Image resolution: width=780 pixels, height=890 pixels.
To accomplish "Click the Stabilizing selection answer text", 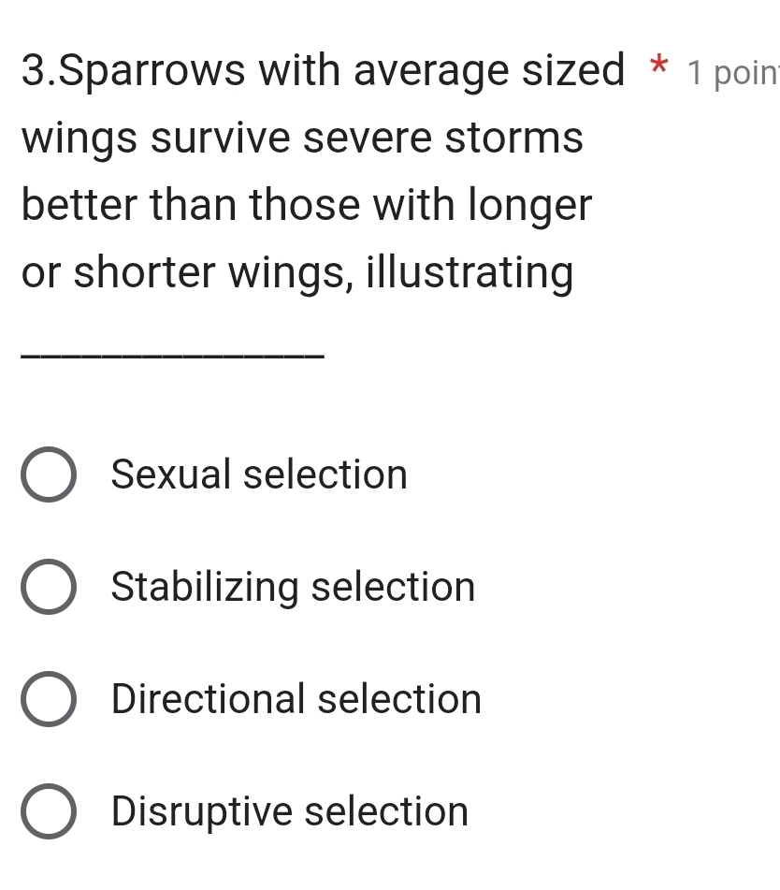I will (292, 587).
